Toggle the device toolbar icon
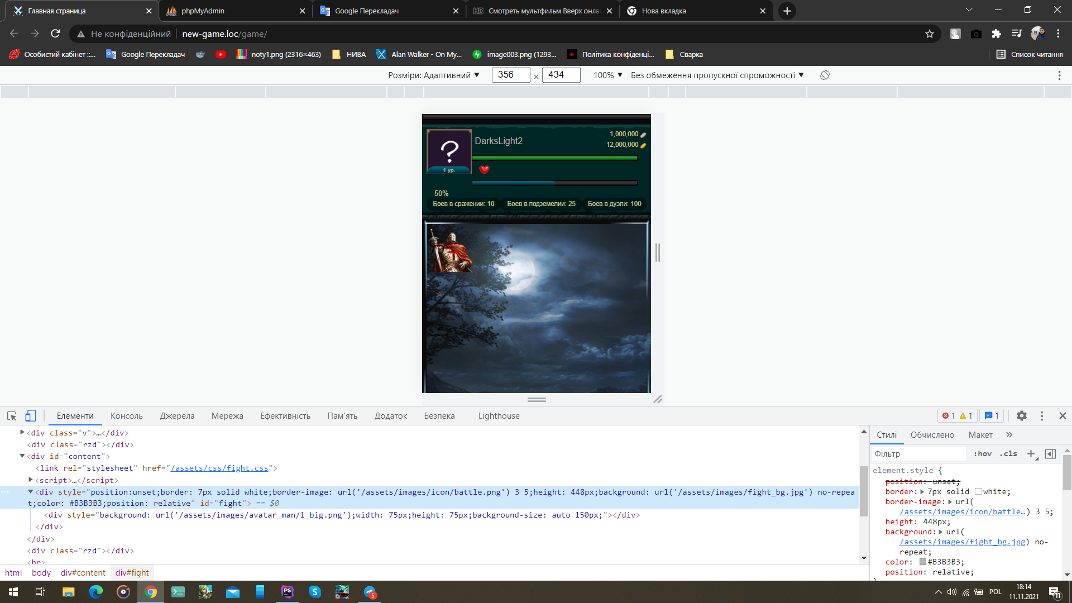 pos(31,416)
